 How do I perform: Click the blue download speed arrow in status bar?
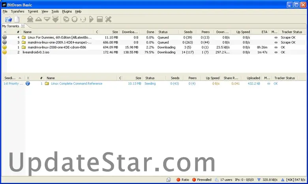coord(259,180)
